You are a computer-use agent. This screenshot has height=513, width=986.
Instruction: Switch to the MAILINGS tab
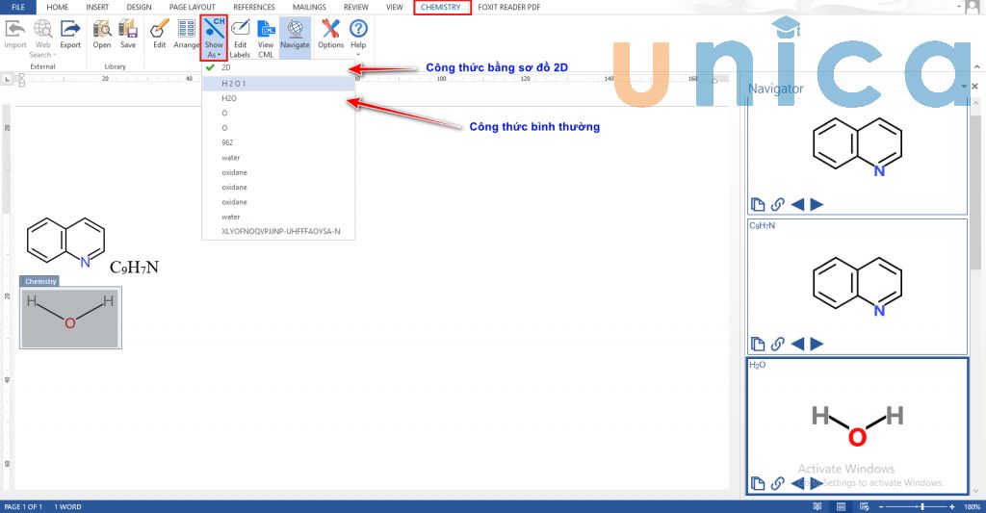click(309, 7)
